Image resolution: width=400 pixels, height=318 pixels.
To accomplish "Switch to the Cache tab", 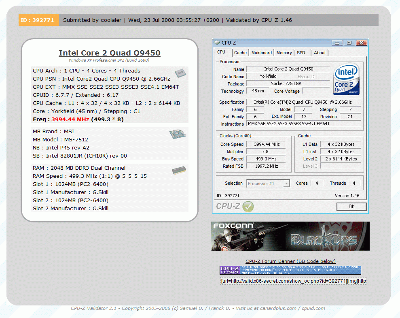I will [x=240, y=53].
